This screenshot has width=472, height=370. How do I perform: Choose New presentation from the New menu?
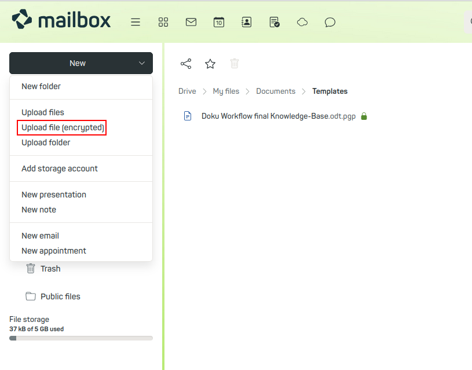(54, 195)
